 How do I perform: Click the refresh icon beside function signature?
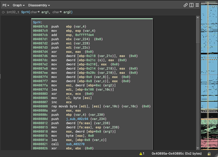pos(3,12)
